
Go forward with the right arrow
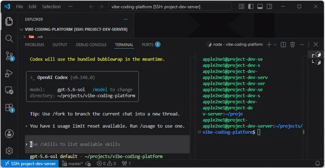(x=101, y=7)
